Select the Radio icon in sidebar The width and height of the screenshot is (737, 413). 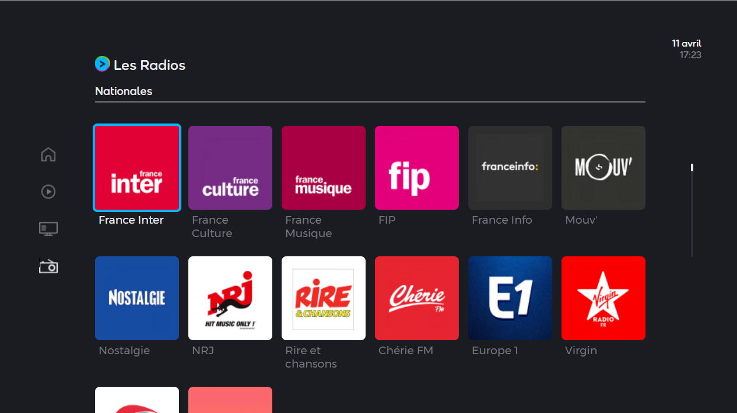click(48, 266)
